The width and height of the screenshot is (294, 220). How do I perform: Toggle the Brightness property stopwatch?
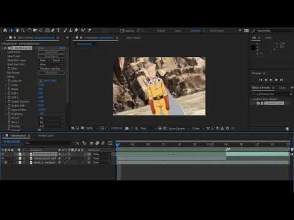9,114
